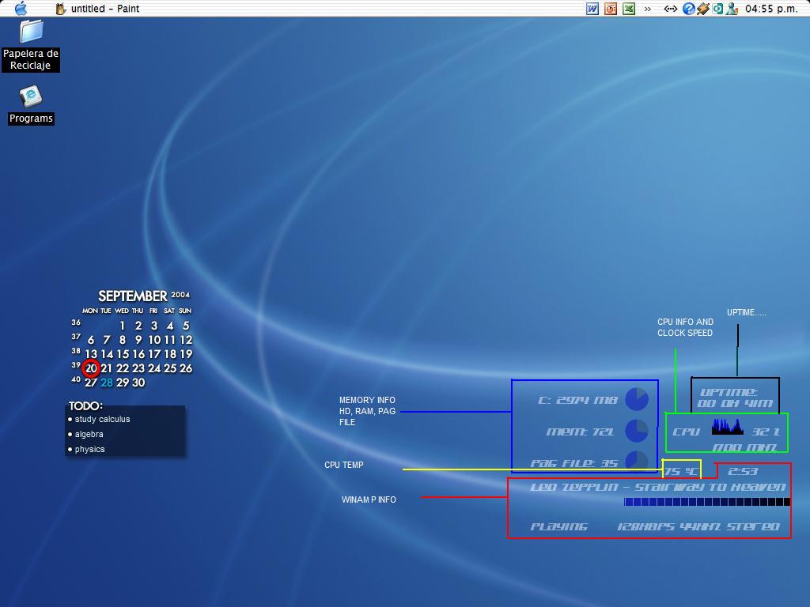Seek within the Winamp track progress bar

click(x=707, y=502)
